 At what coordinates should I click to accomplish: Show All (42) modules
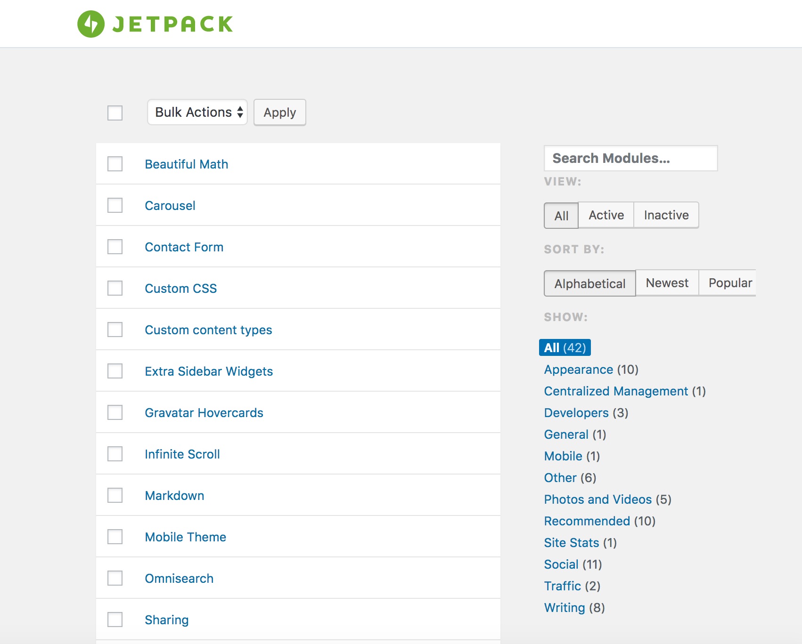(x=565, y=347)
